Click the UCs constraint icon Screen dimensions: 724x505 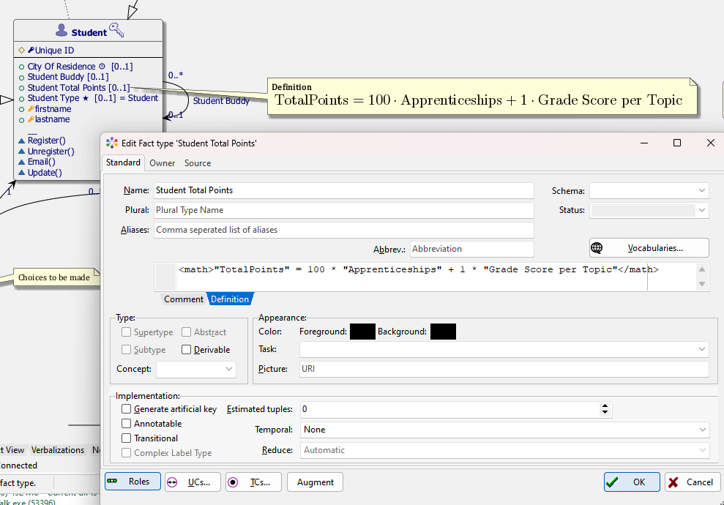[172, 482]
